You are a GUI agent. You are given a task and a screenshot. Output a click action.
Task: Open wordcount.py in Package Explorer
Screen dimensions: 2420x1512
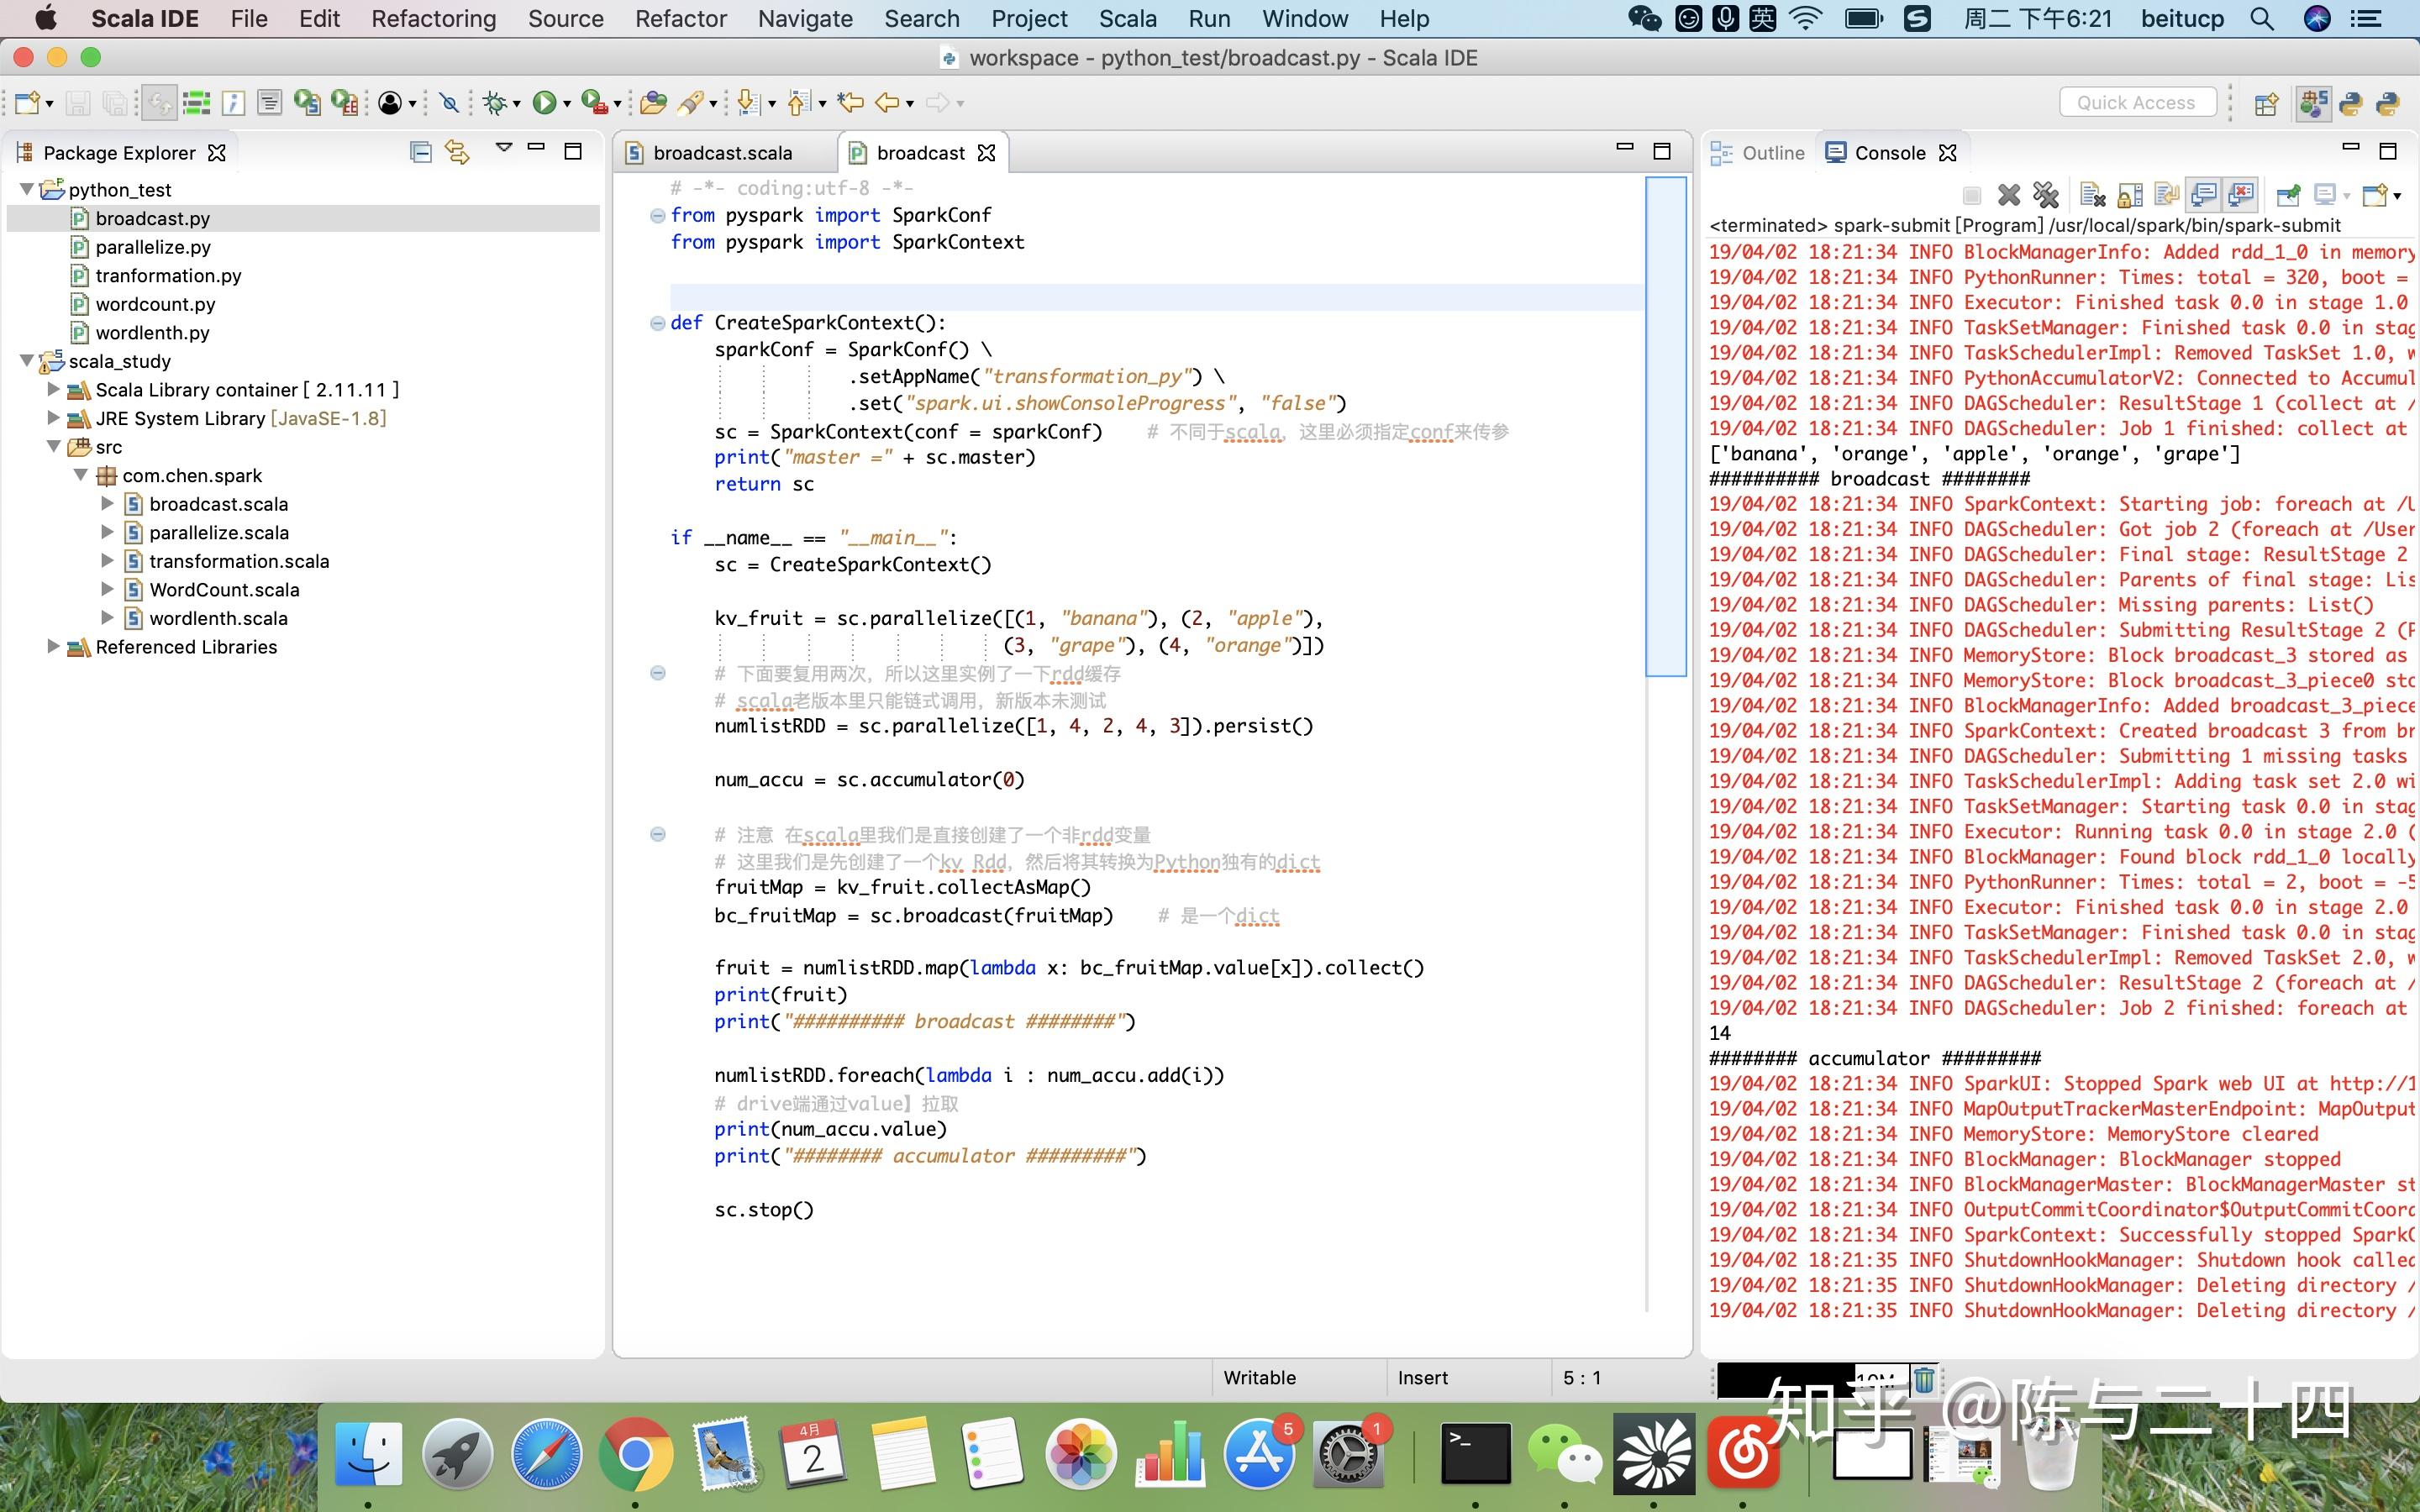(x=155, y=304)
